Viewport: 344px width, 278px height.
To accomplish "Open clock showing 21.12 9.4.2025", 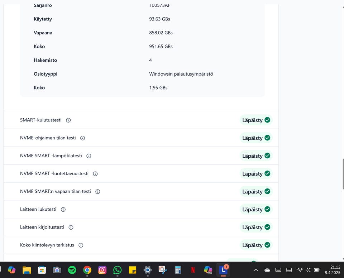I will pyautogui.click(x=333, y=270).
